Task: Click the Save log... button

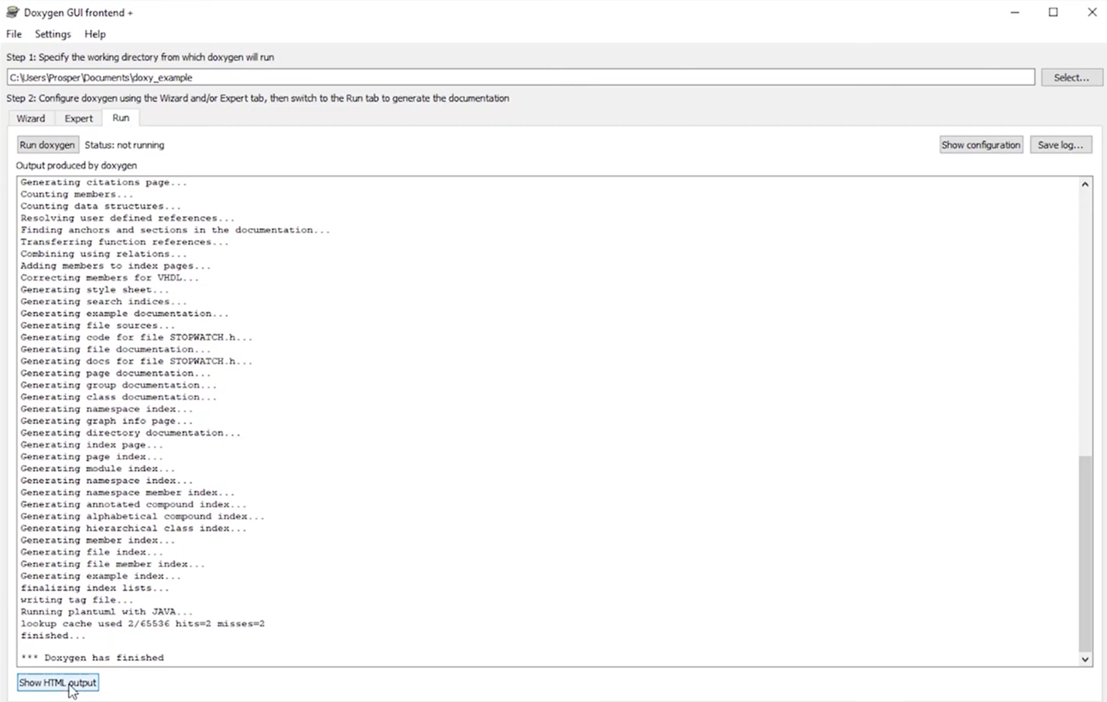Action: tap(1061, 145)
